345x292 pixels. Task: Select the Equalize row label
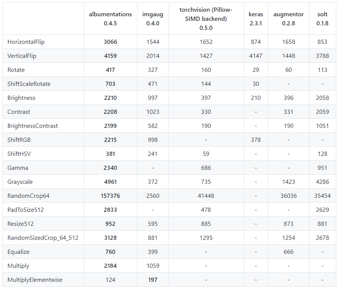(18, 252)
